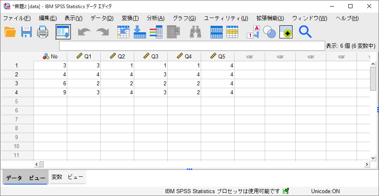Click Q1 cell in row 2

(x=84, y=75)
